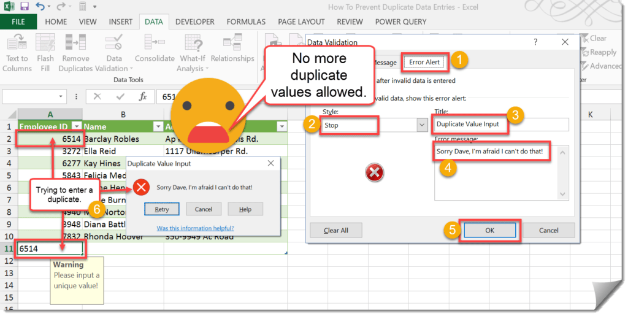628x316 pixels.
Task: Switch to the HOME ribbon tab
Action: pos(56,21)
